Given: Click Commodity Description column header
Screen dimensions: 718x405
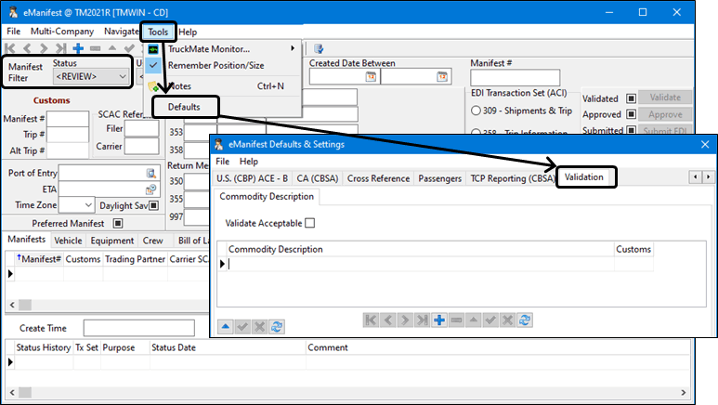Looking at the screenshot, I should tap(421, 249).
